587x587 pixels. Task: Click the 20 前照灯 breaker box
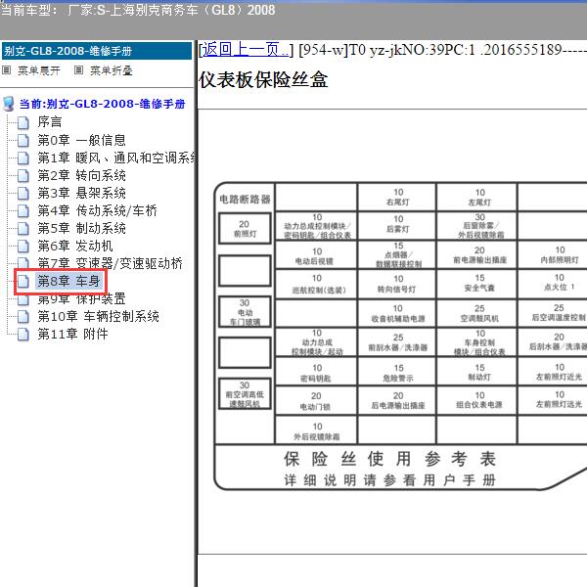(245, 229)
